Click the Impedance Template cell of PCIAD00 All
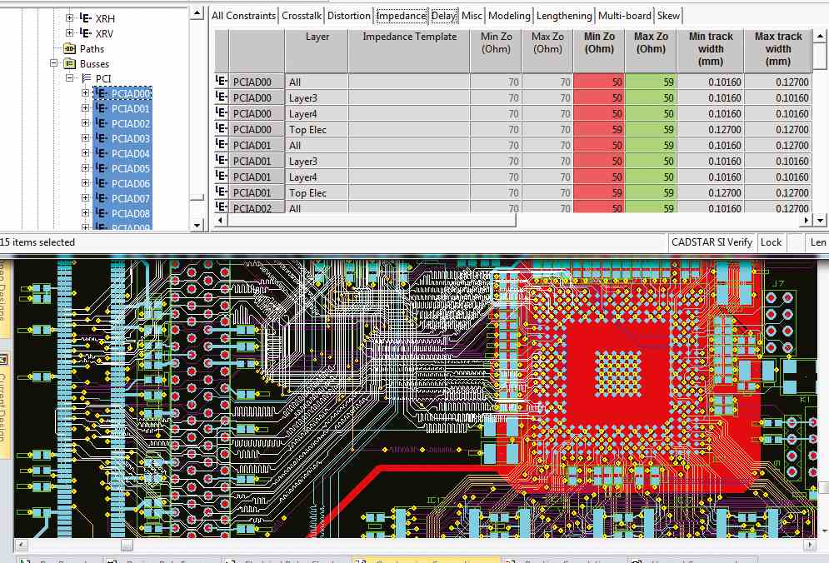 click(409, 82)
